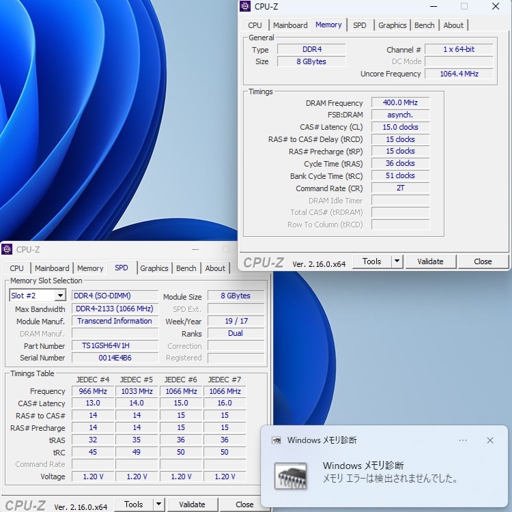Expand the Slot #2 memory slot dropdown

point(60,296)
